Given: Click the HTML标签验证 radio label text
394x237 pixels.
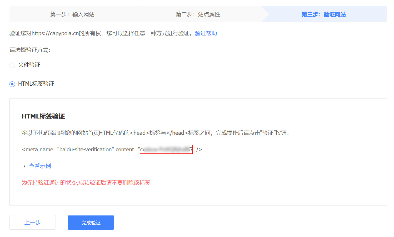Looking at the screenshot, I should (x=36, y=84).
